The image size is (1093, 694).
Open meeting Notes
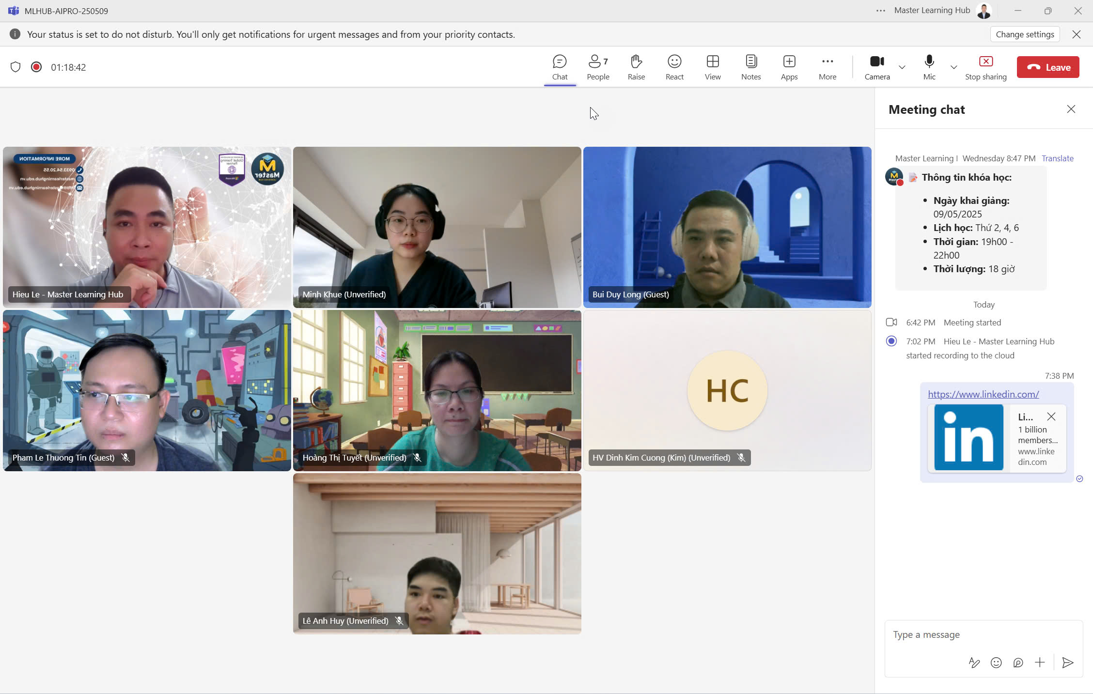click(751, 67)
